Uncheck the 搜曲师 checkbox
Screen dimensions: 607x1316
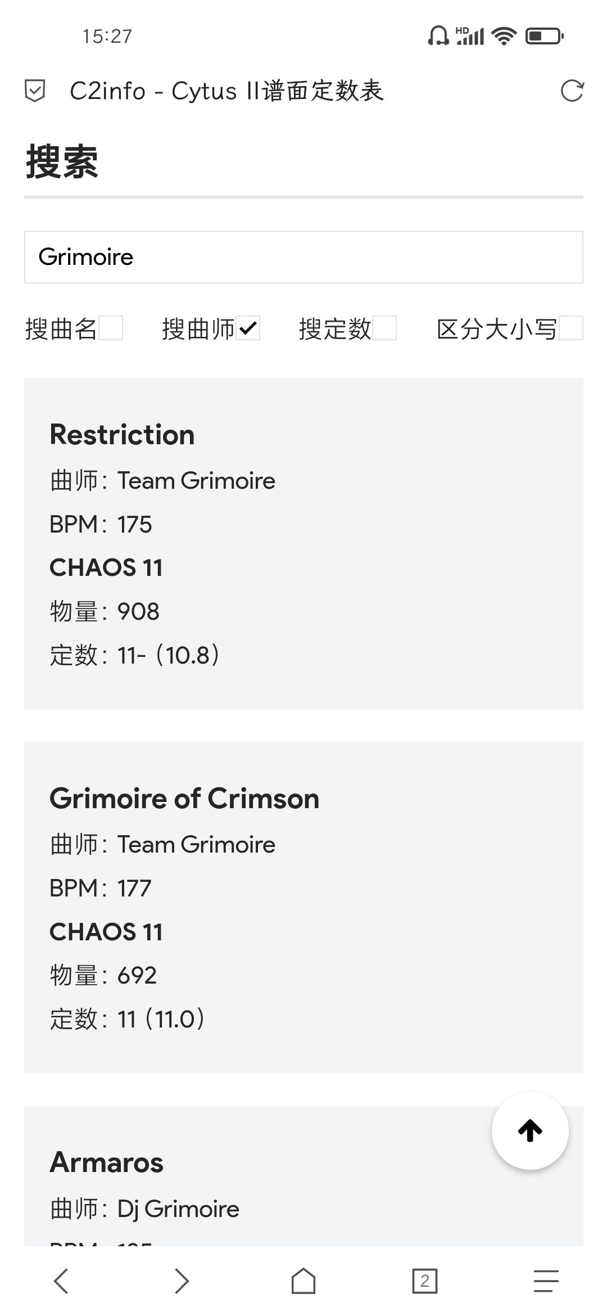(x=248, y=328)
